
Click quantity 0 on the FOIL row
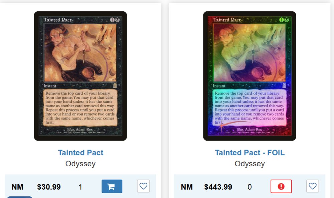point(249,187)
